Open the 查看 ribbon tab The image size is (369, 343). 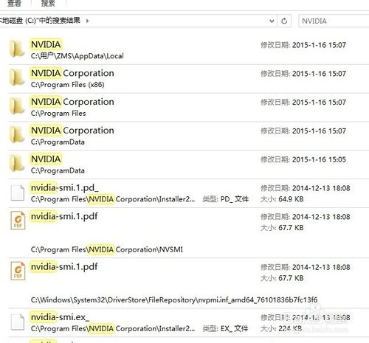(14, 3)
